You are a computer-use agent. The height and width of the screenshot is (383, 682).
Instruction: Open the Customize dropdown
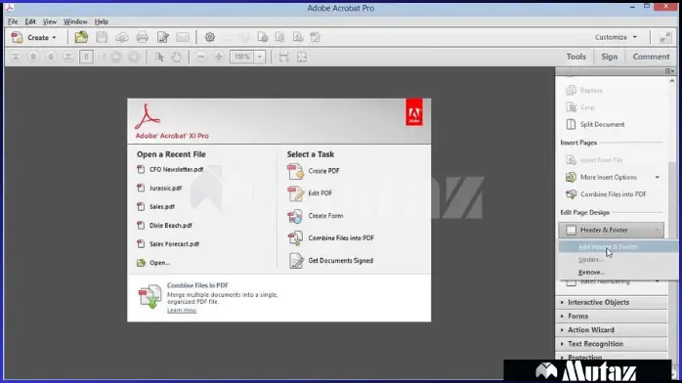tap(616, 37)
